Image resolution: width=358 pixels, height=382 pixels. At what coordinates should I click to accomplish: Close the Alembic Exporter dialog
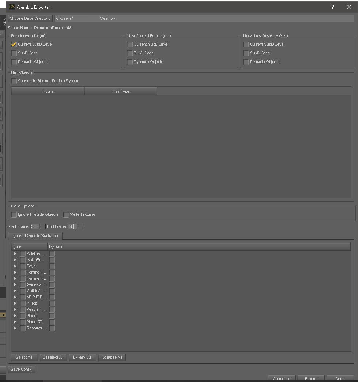pos(349,7)
